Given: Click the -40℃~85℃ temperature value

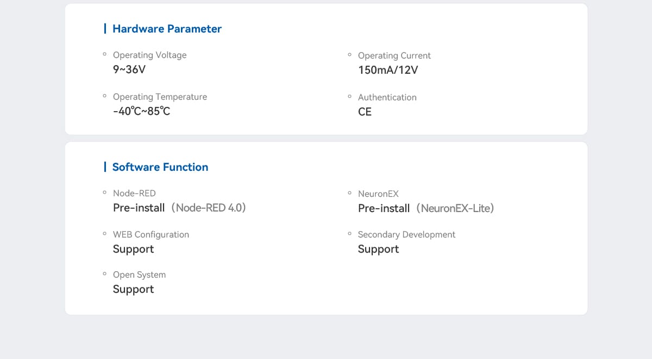Looking at the screenshot, I should tap(141, 111).
